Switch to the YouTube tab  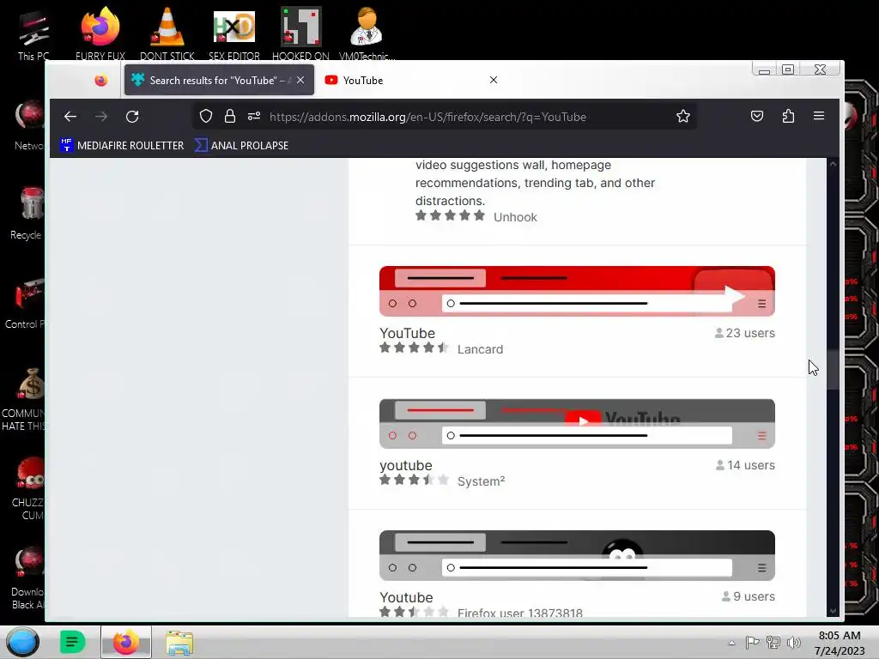tap(412, 80)
